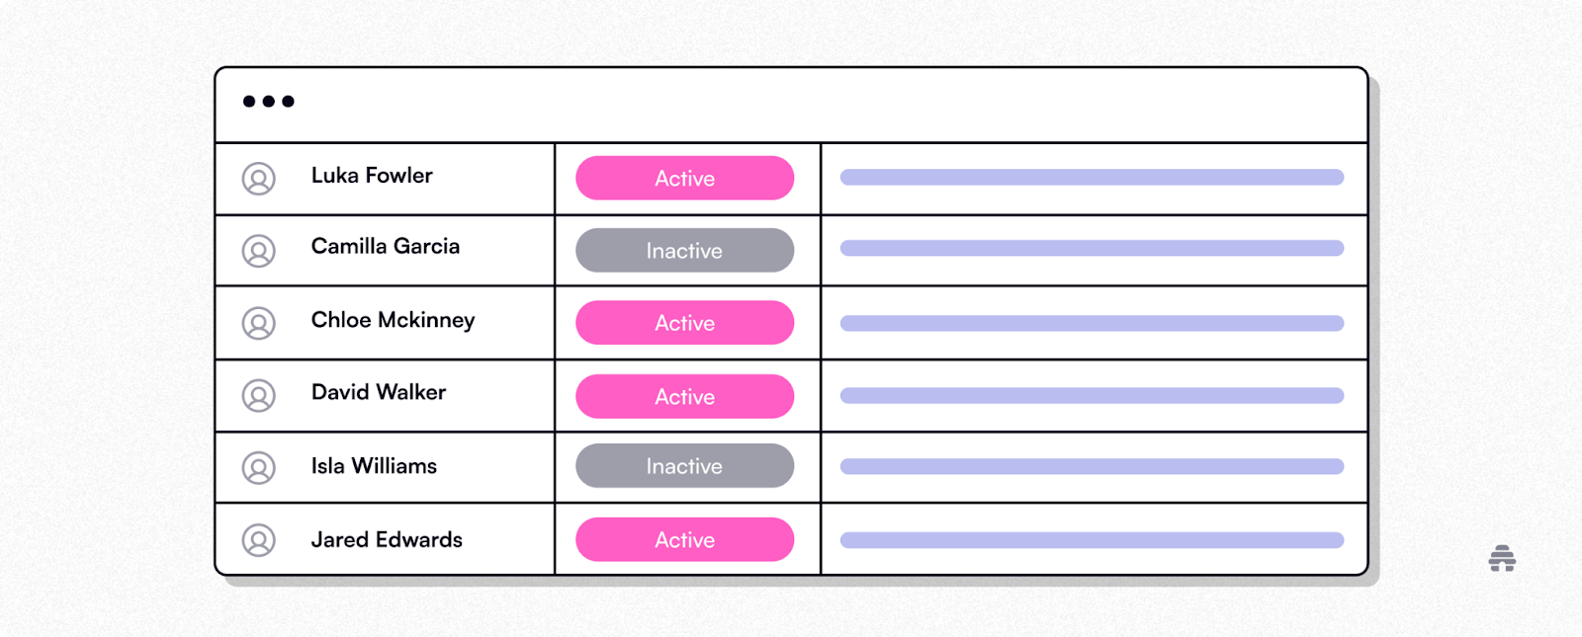Click the purple bar in Jared Edwards' row

tap(1092, 540)
